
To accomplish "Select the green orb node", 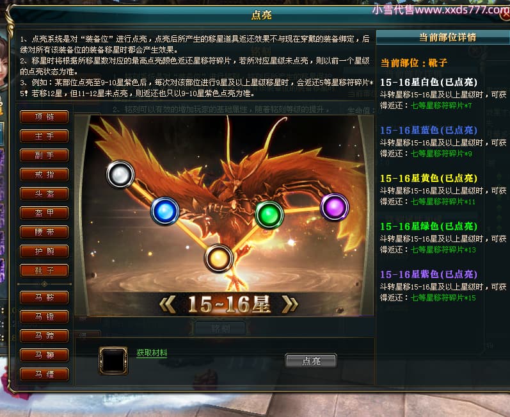I will click(x=269, y=215).
